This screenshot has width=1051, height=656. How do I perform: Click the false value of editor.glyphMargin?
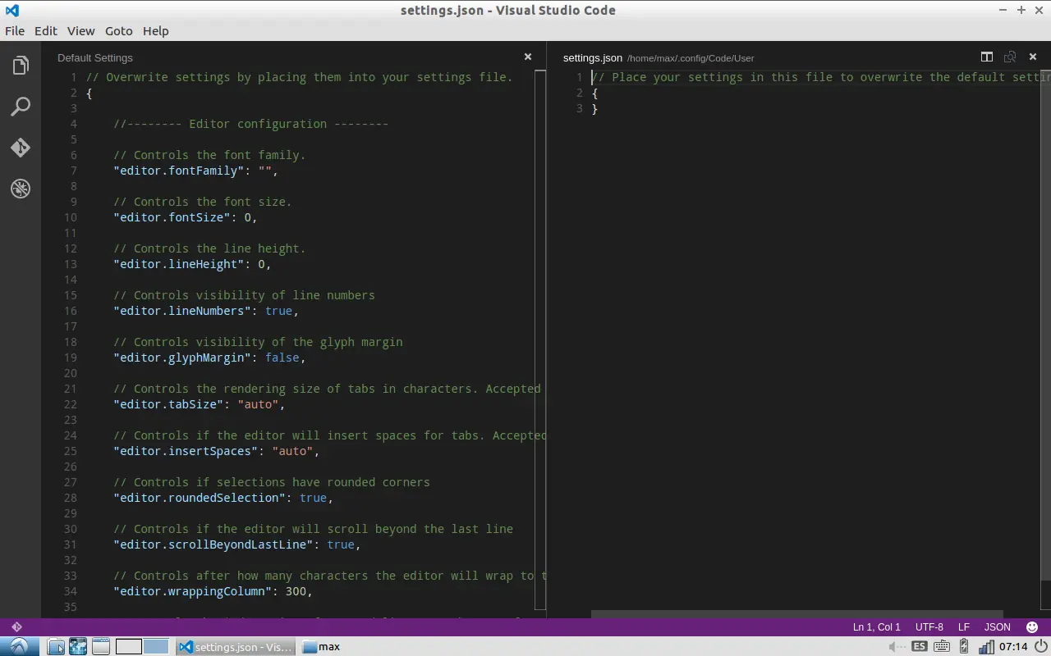coord(282,358)
